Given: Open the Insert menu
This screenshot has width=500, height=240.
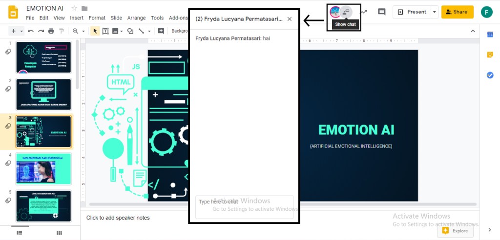Looking at the screenshot, I should (x=77, y=18).
